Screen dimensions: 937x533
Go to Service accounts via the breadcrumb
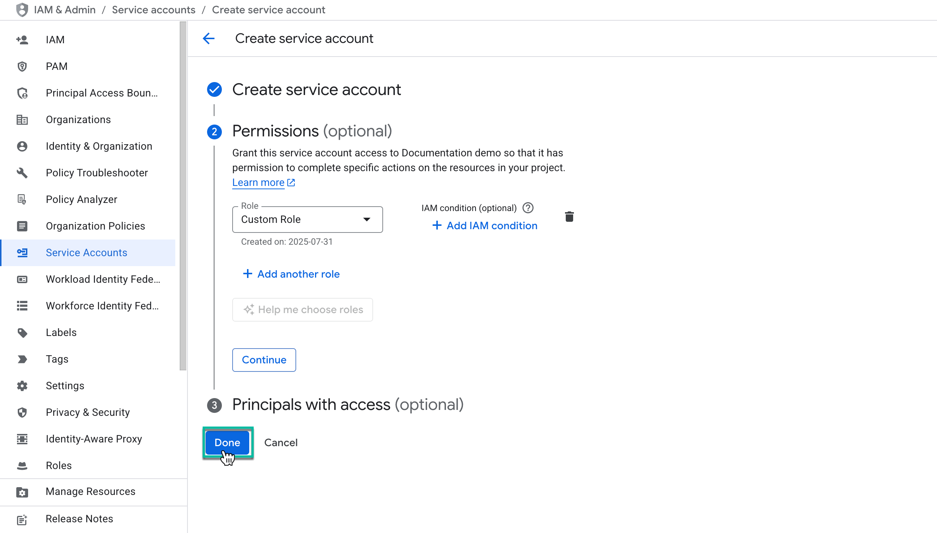click(153, 10)
